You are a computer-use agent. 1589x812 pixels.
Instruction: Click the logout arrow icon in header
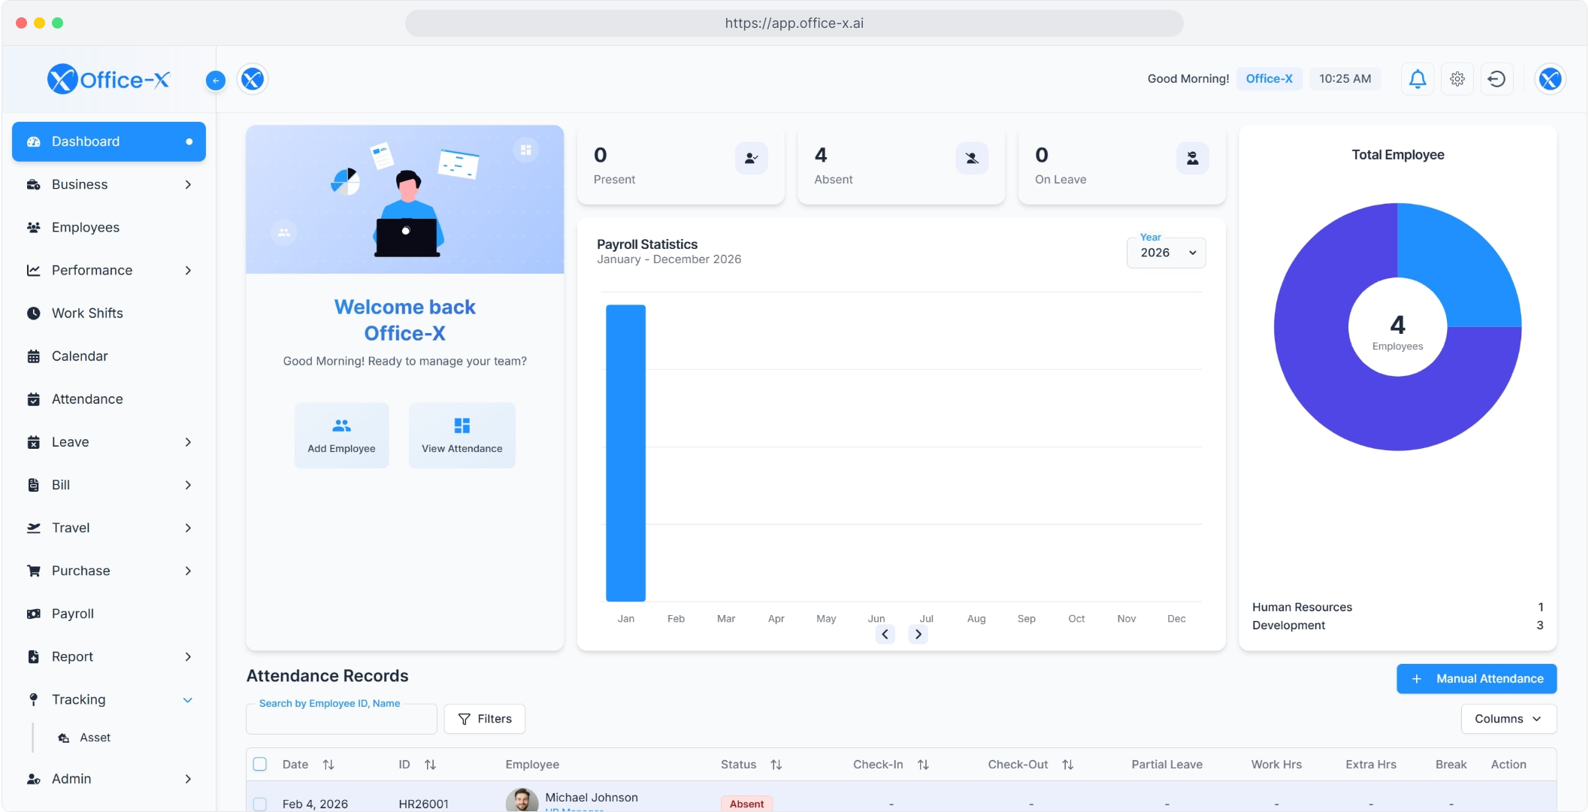pos(1497,79)
